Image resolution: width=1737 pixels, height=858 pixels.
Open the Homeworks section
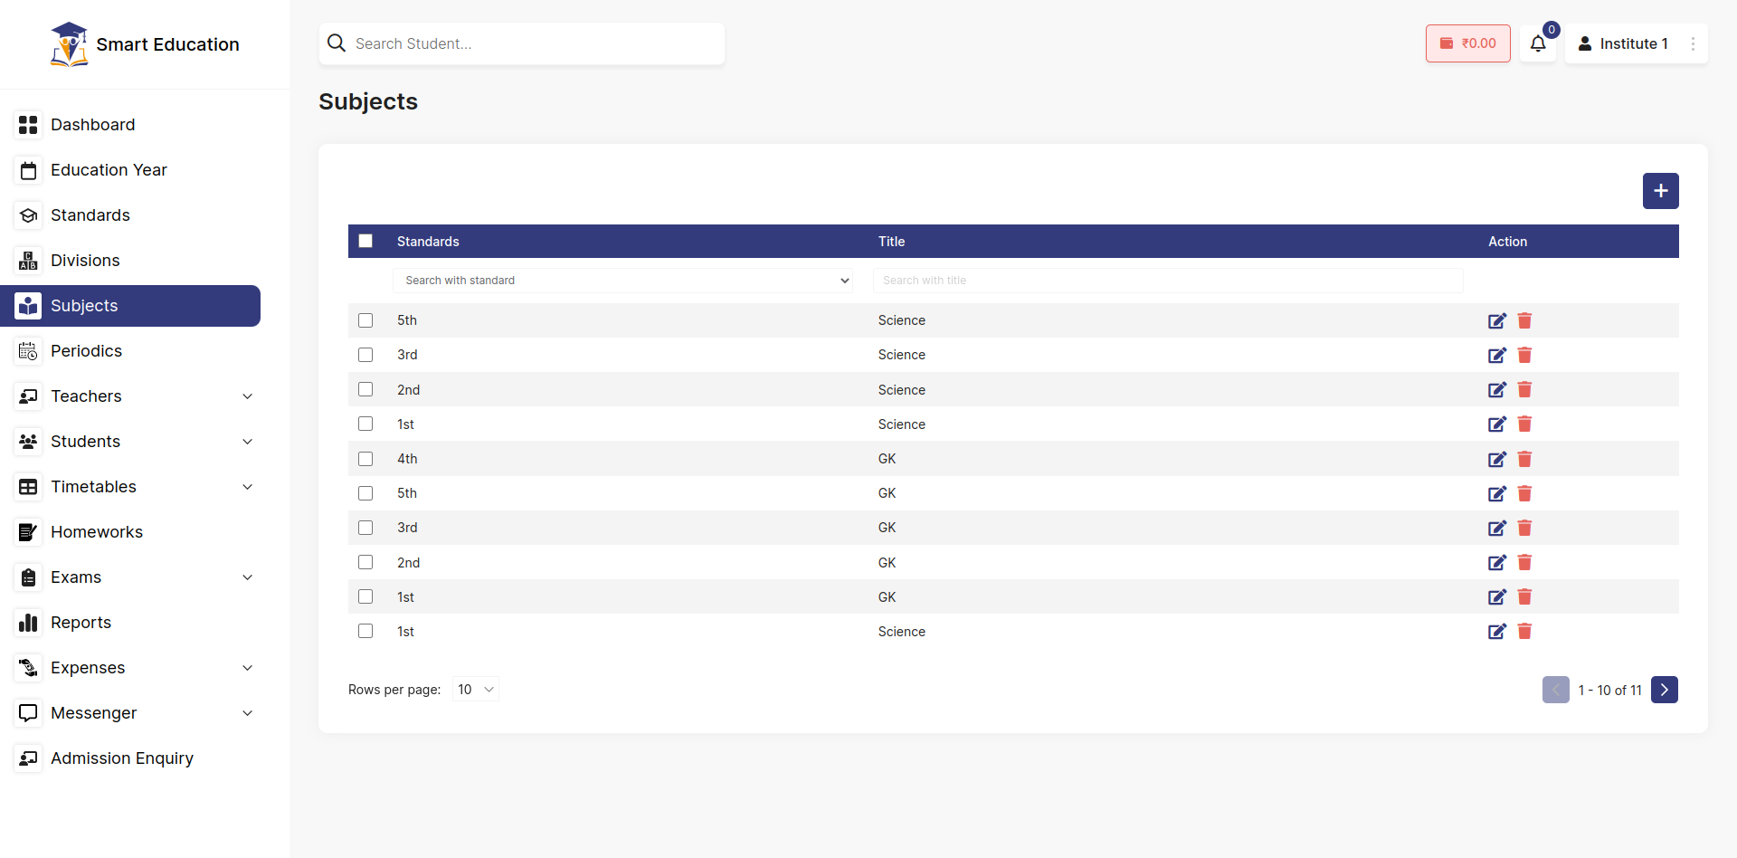pos(130,532)
